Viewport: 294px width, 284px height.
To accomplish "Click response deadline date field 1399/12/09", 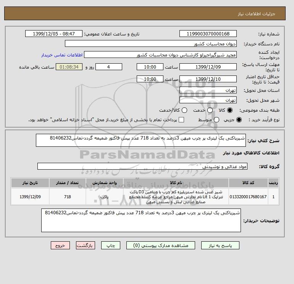I will point(208,67).
